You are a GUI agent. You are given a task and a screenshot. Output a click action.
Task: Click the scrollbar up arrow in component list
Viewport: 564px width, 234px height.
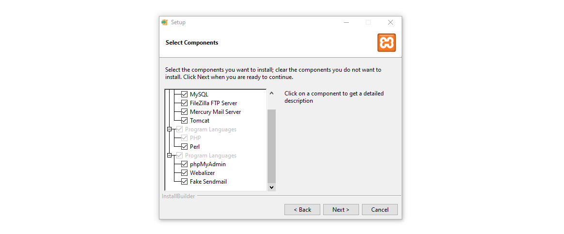tap(271, 94)
